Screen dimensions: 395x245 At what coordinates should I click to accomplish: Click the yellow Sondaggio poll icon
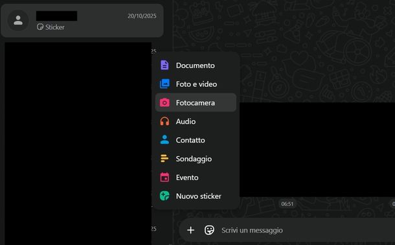point(164,159)
